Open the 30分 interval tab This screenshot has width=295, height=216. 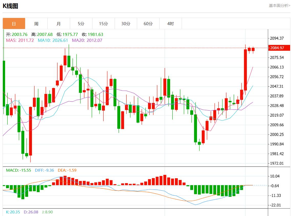pos(126,24)
